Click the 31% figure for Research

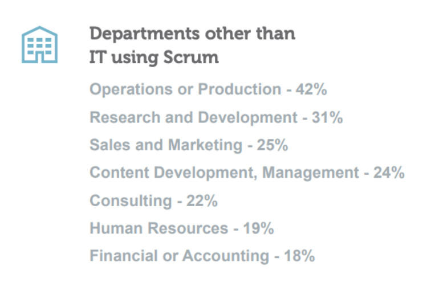click(327, 117)
